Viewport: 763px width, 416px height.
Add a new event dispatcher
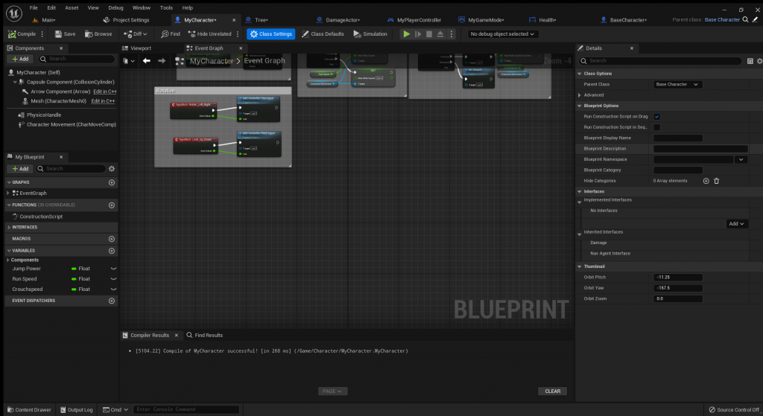(112, 301)
